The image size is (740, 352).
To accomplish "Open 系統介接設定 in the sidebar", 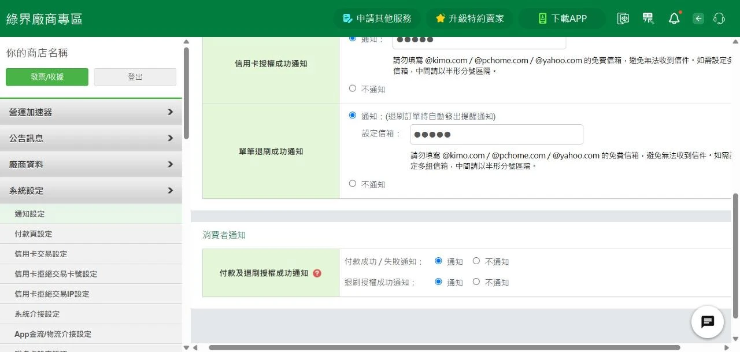I will coord(91,314).
